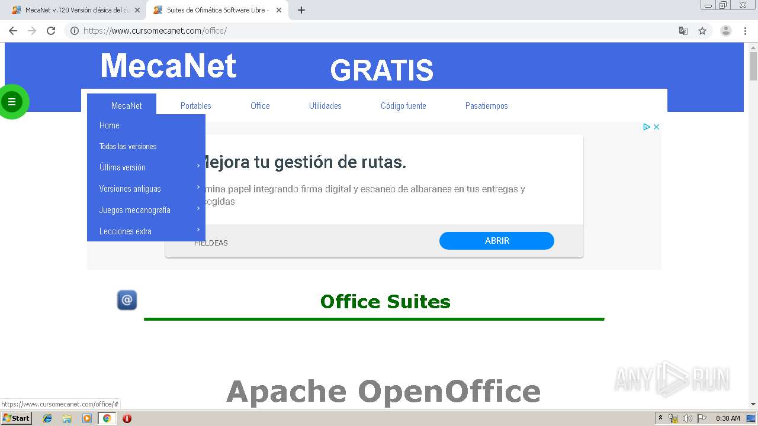View site information icon in address bar

coord(75,31)
